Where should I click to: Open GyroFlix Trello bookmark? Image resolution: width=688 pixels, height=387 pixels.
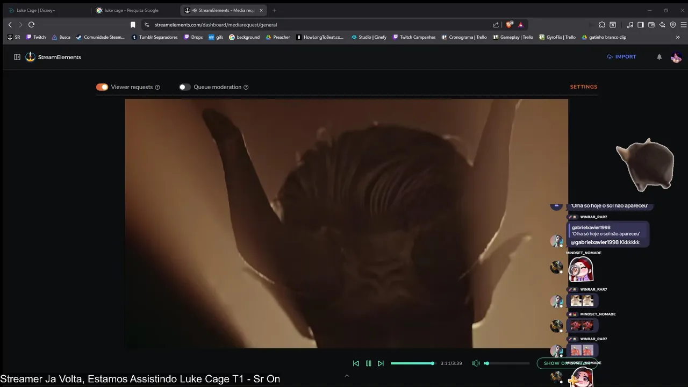click(x=557, y=37)
